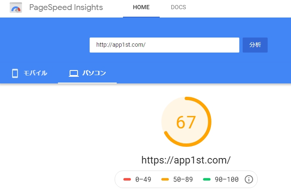291x196 pixels.
Task: Click the orange 50-89 legend marker
Action: (x=165, y=179)
